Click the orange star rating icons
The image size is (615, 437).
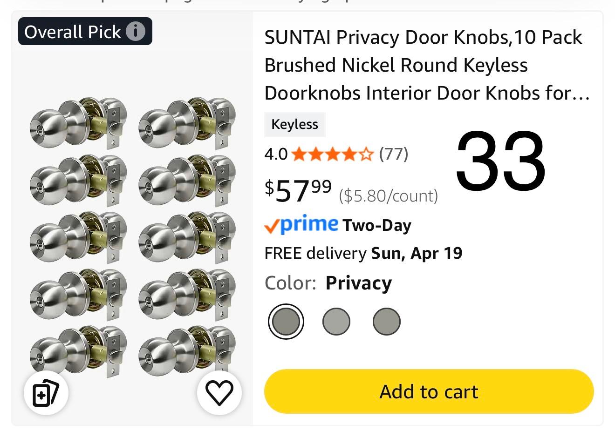(332, 154)
